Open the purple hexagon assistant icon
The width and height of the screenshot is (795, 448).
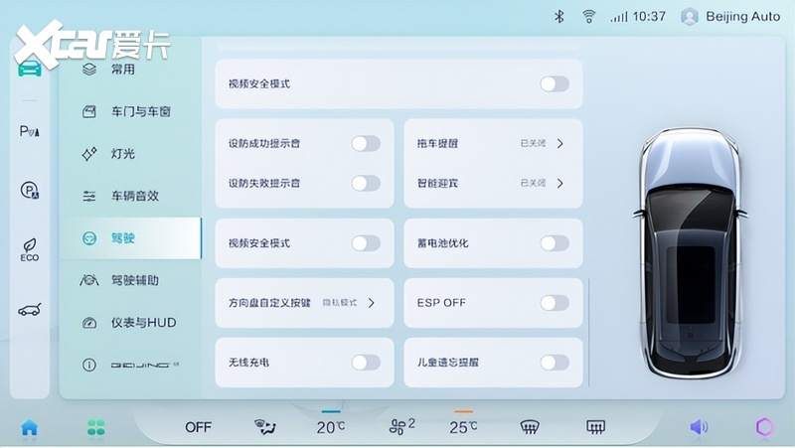point(764,427)
